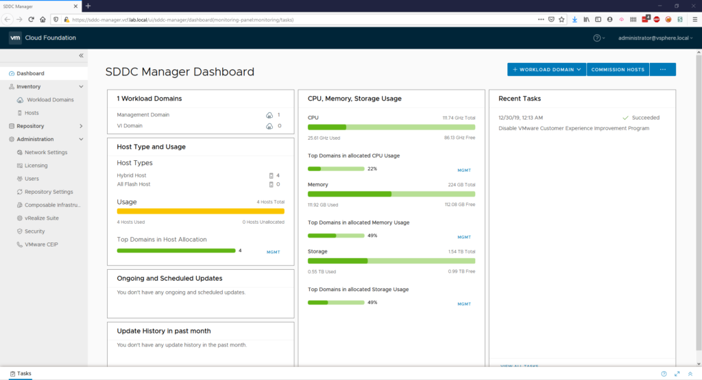Viewport: 702px width, 380px height.
Task: Open MGMT link under Storage Usage
Action: pos(464,304)
